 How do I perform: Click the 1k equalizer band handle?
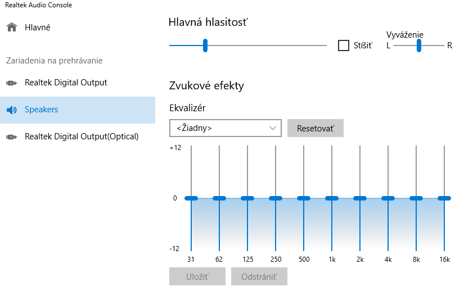coord(332,198)
